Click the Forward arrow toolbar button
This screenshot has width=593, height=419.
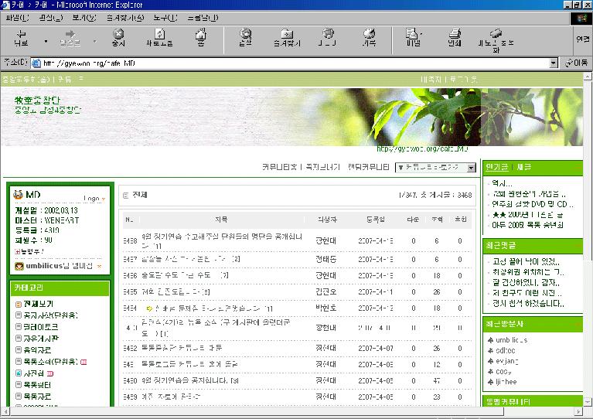click(x=70, y=38)
